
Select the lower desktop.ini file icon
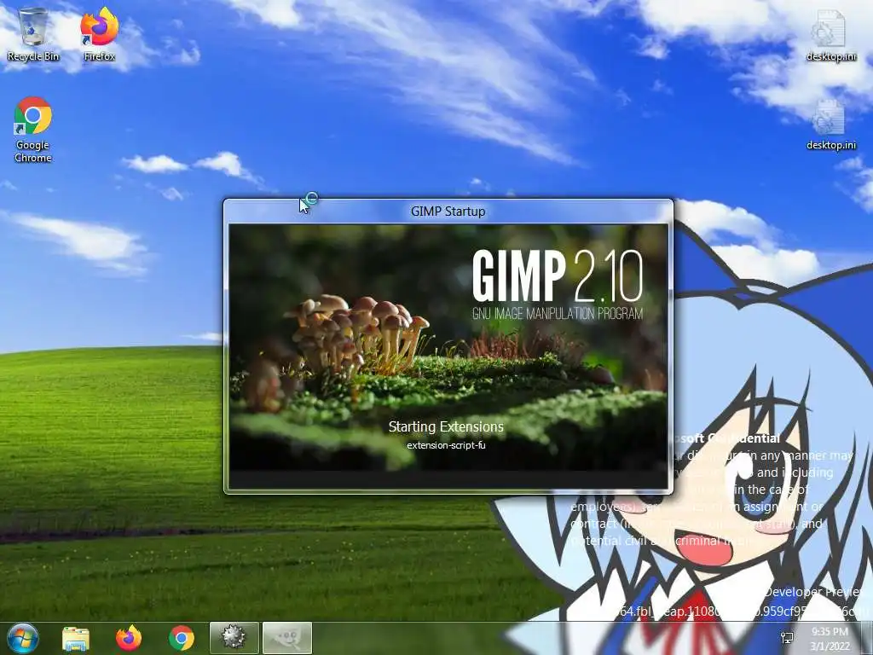pos(830,125)
